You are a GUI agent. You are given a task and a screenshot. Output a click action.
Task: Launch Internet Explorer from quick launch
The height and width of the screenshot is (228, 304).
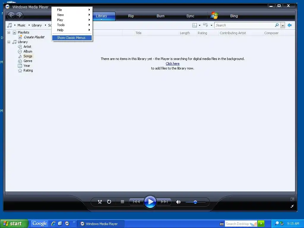coord(53,224)
